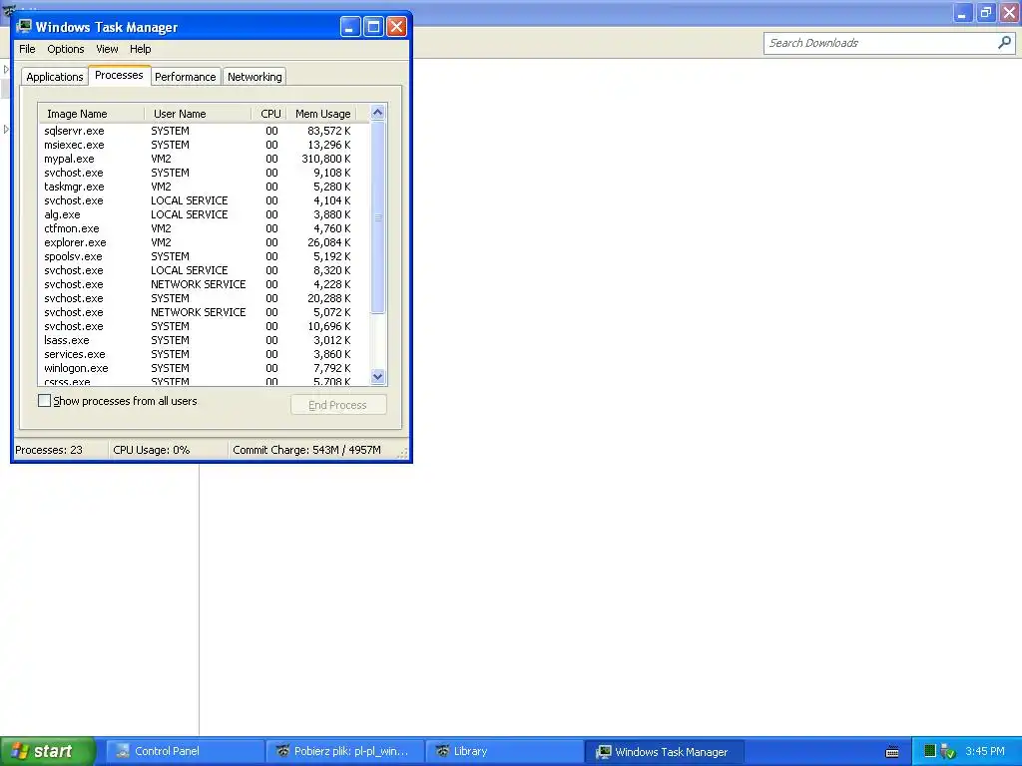This screenshot has width=1022, height=766.
Task: Click the process list scroll up arrow
Action: pyautogui.click(x=378, y=113)
